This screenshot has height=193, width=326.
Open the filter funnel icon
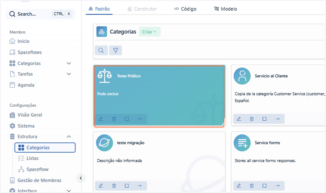click(115, 50)
